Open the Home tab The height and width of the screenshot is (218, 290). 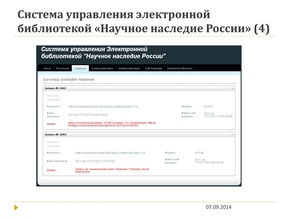pos(47,68)
